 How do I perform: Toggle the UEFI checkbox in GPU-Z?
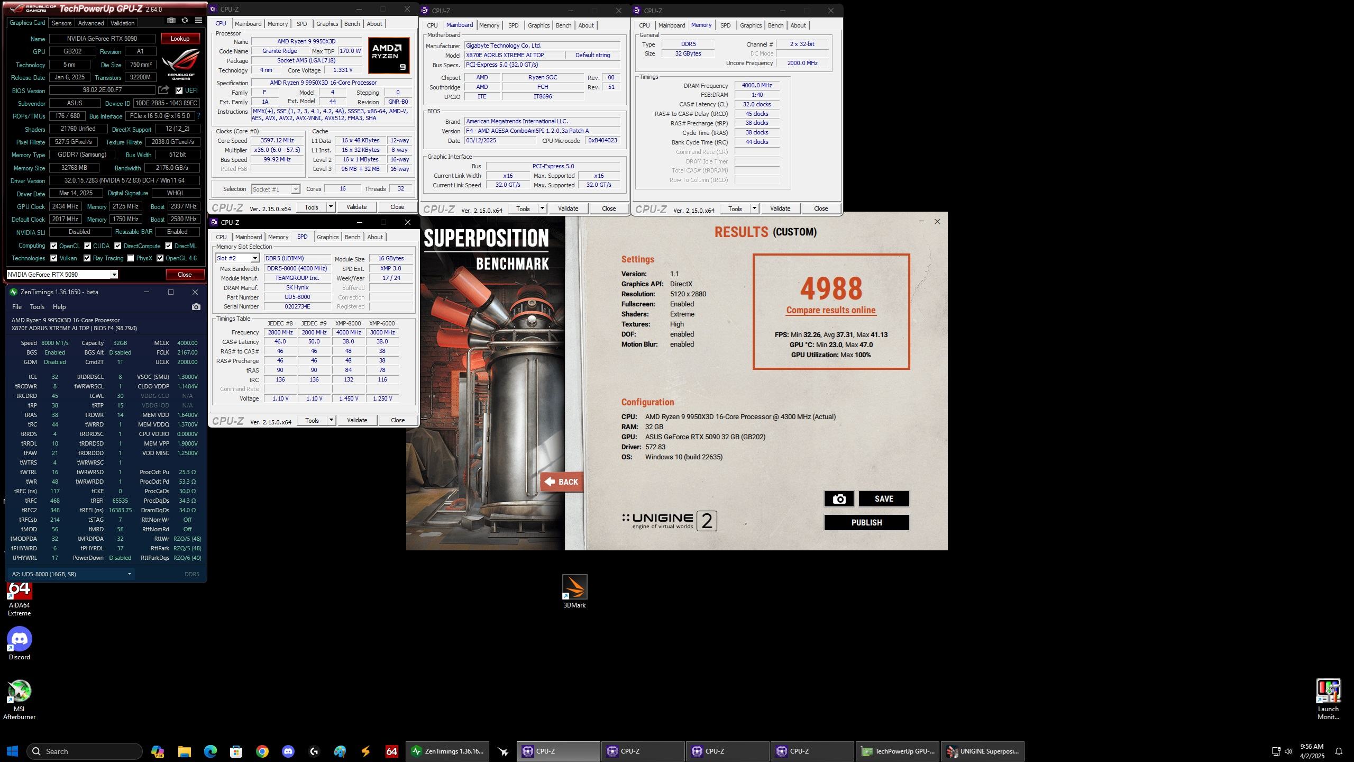click(x=179, y=90)
